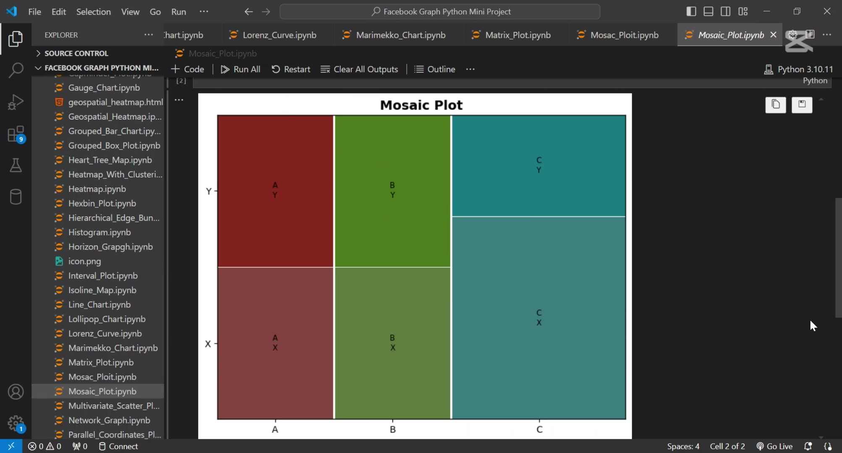Toggle the primary sidebar visibility

[691, 11]
